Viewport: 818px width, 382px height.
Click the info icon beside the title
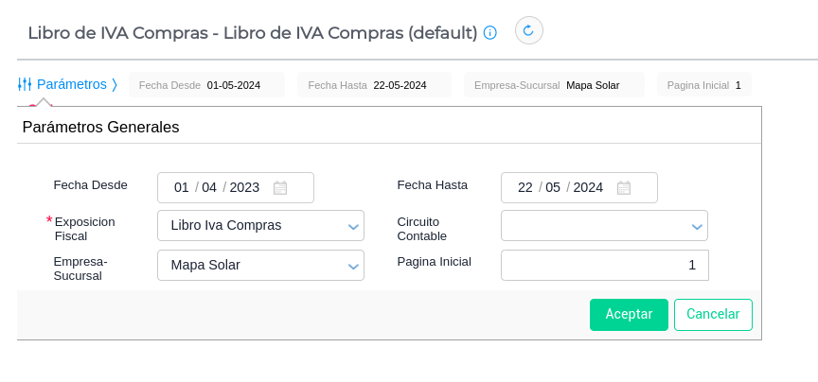pos(489,32)
